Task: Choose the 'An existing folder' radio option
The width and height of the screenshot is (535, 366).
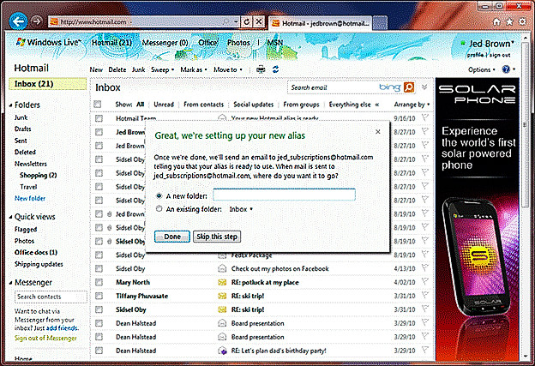Action: coord(159,208)
